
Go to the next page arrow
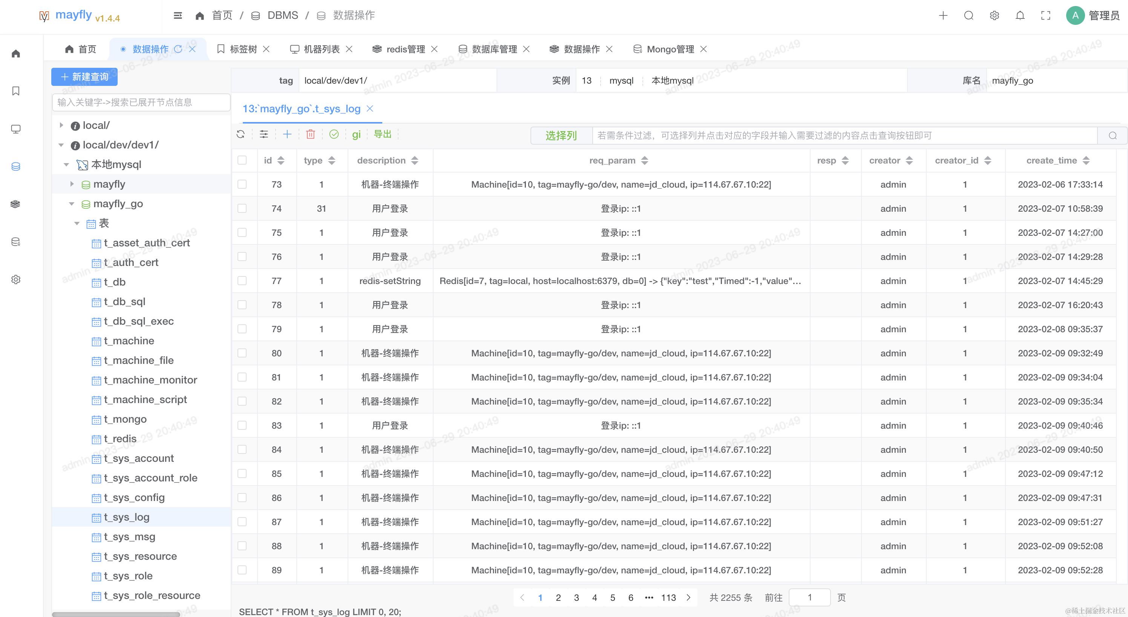point(688,597)
